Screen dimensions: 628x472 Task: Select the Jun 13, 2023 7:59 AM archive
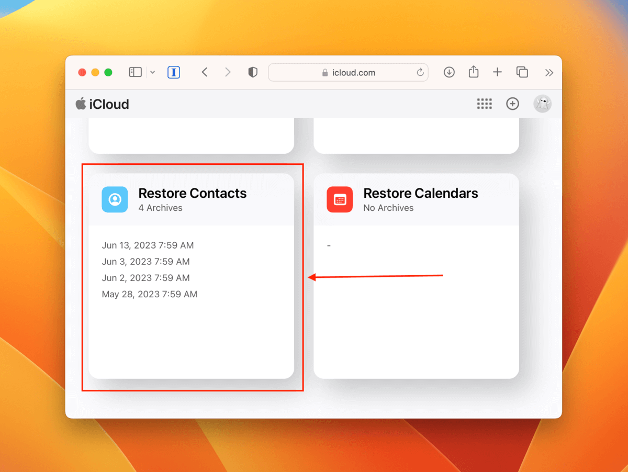(x=148, y=245)
